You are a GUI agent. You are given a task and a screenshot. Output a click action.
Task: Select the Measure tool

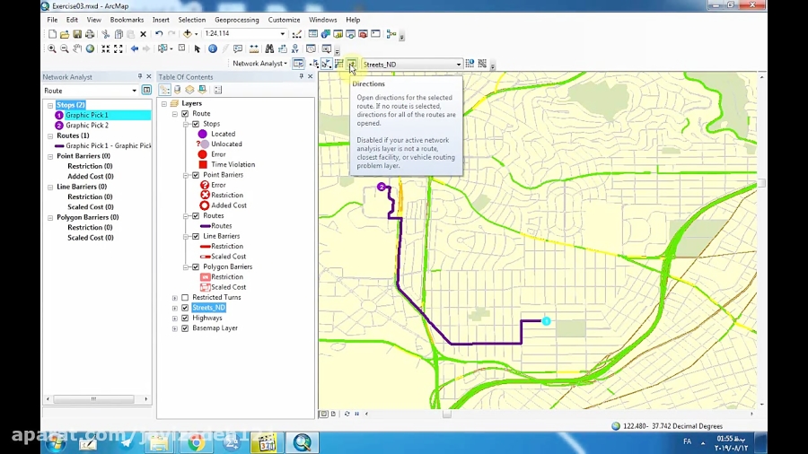coord(254,49)
